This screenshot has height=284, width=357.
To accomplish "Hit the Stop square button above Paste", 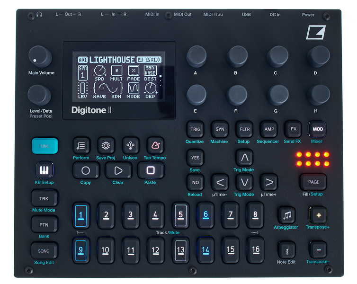I will click(151, 170).
